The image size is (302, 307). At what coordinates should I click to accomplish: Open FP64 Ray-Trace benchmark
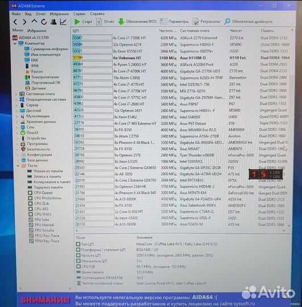click(44, 241)
